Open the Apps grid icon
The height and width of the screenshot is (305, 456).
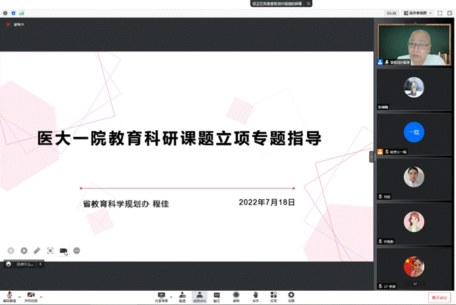coord(273,296)
